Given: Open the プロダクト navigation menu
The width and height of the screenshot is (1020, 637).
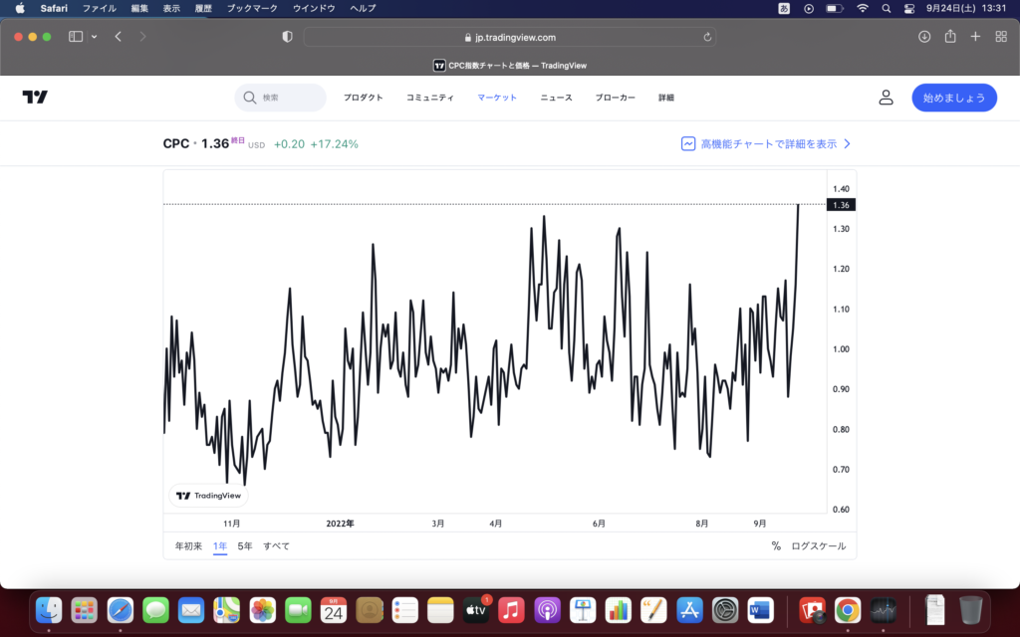Looking at the screenshot, I should coord(363,98).
